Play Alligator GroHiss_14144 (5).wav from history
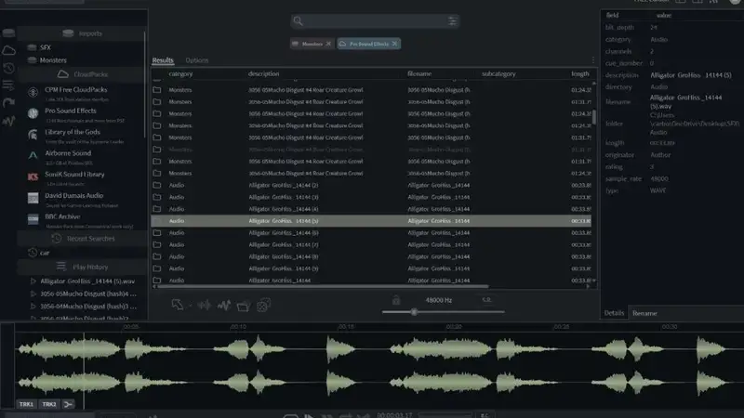 click(33, 281)
